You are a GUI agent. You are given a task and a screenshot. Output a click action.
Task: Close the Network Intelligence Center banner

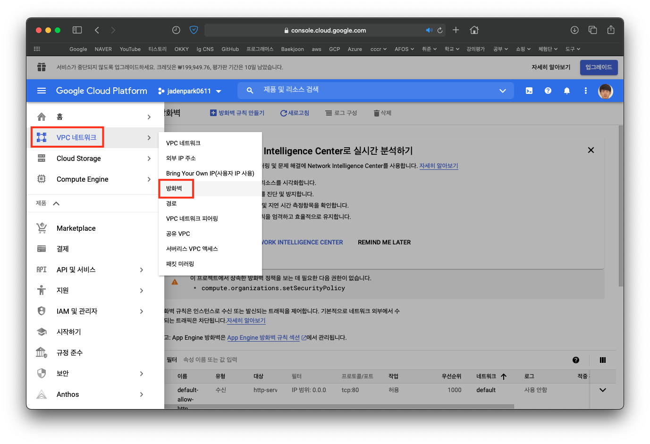[x=591, y=150]
